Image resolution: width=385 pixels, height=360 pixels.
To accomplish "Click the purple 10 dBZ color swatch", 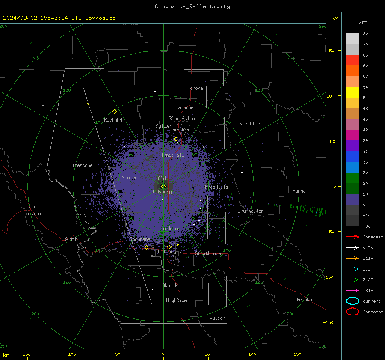I will pos(352,199).
